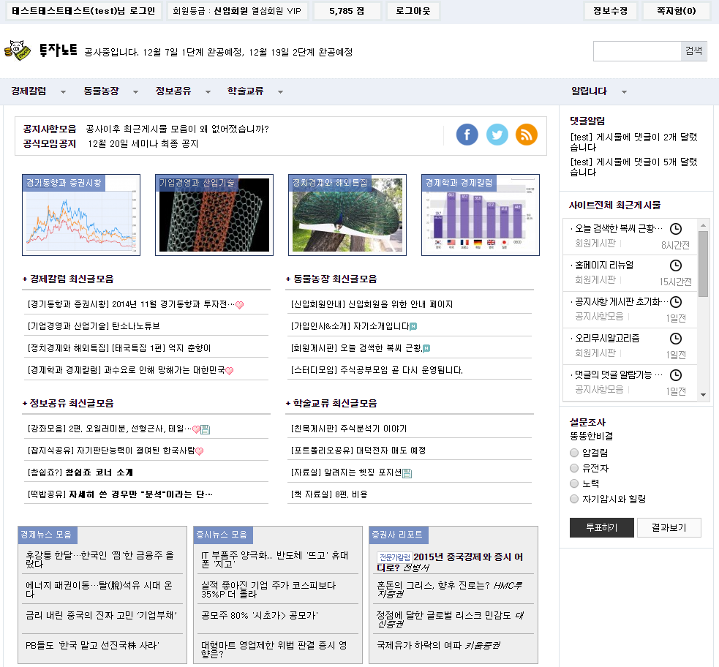Click clock icon next to 오리무시알고리즘

point(676,338)
